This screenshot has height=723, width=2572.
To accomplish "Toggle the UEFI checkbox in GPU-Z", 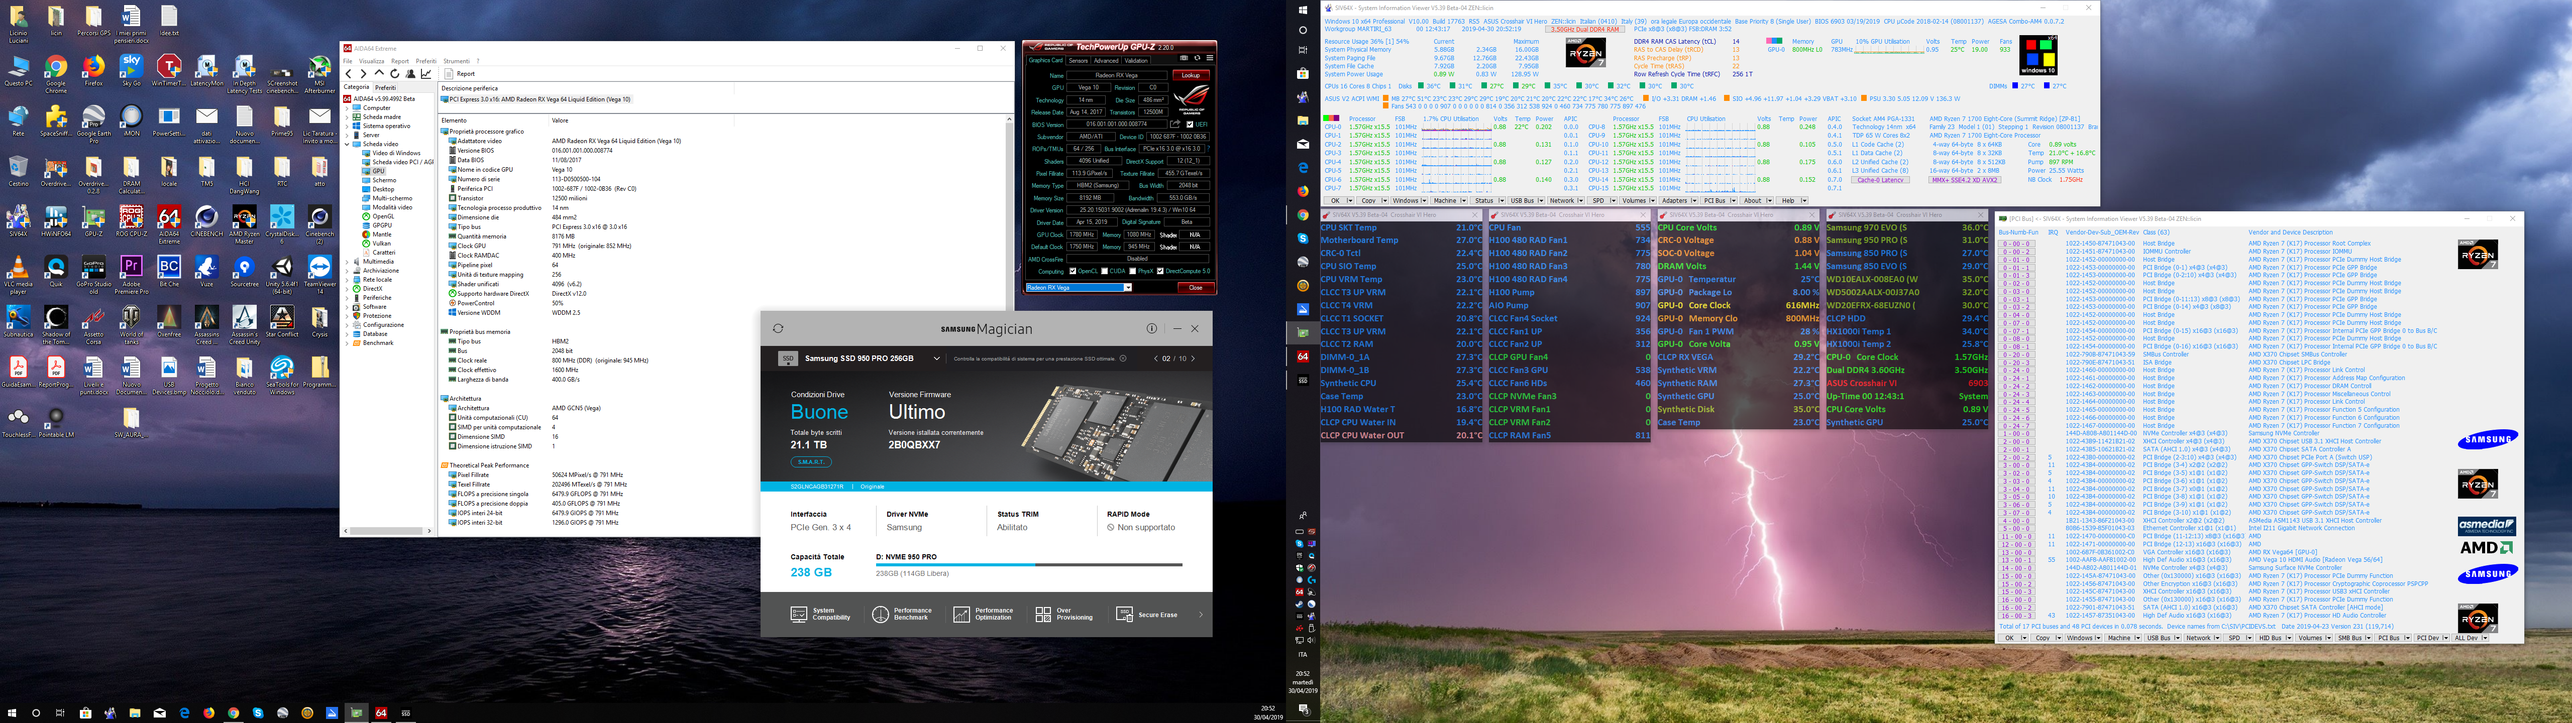I will pos(1191,125).
